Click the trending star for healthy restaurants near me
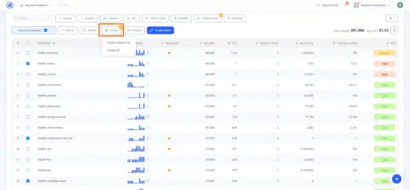 pos(169,138)
